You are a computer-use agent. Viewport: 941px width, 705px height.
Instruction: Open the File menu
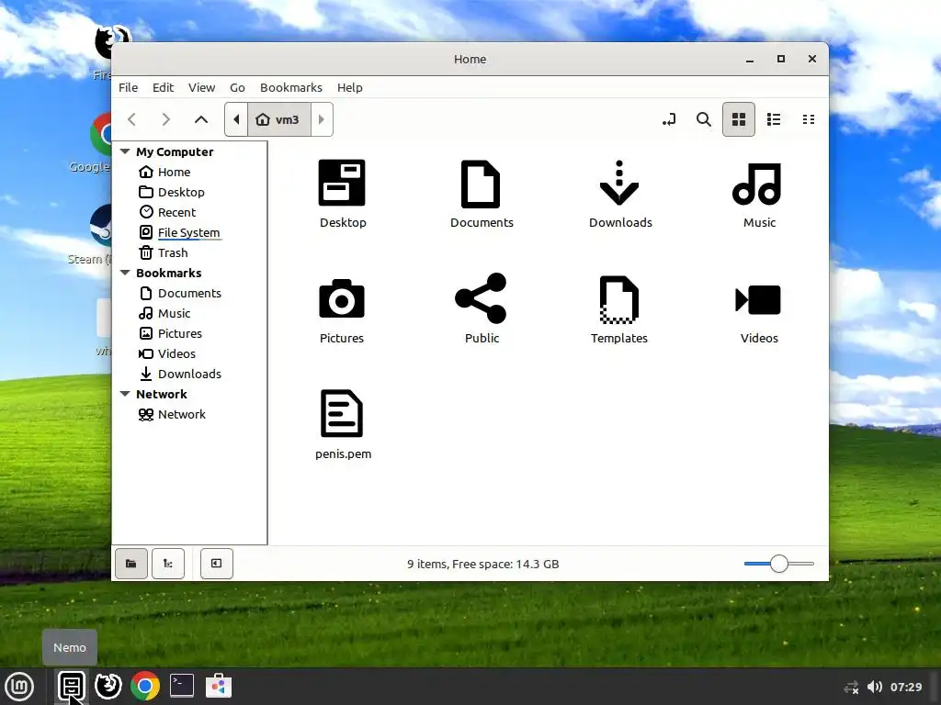128,87
